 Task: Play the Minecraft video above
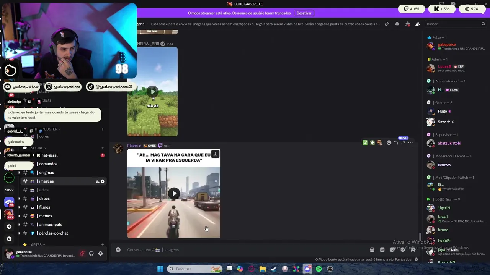click(153, 91)
